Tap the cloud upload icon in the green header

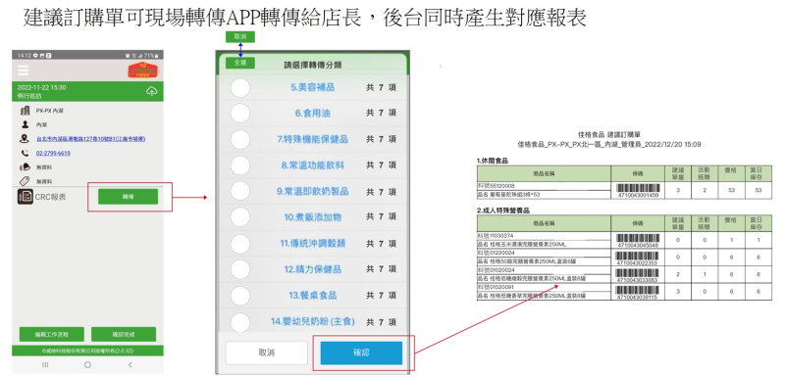tap(152, 91)
